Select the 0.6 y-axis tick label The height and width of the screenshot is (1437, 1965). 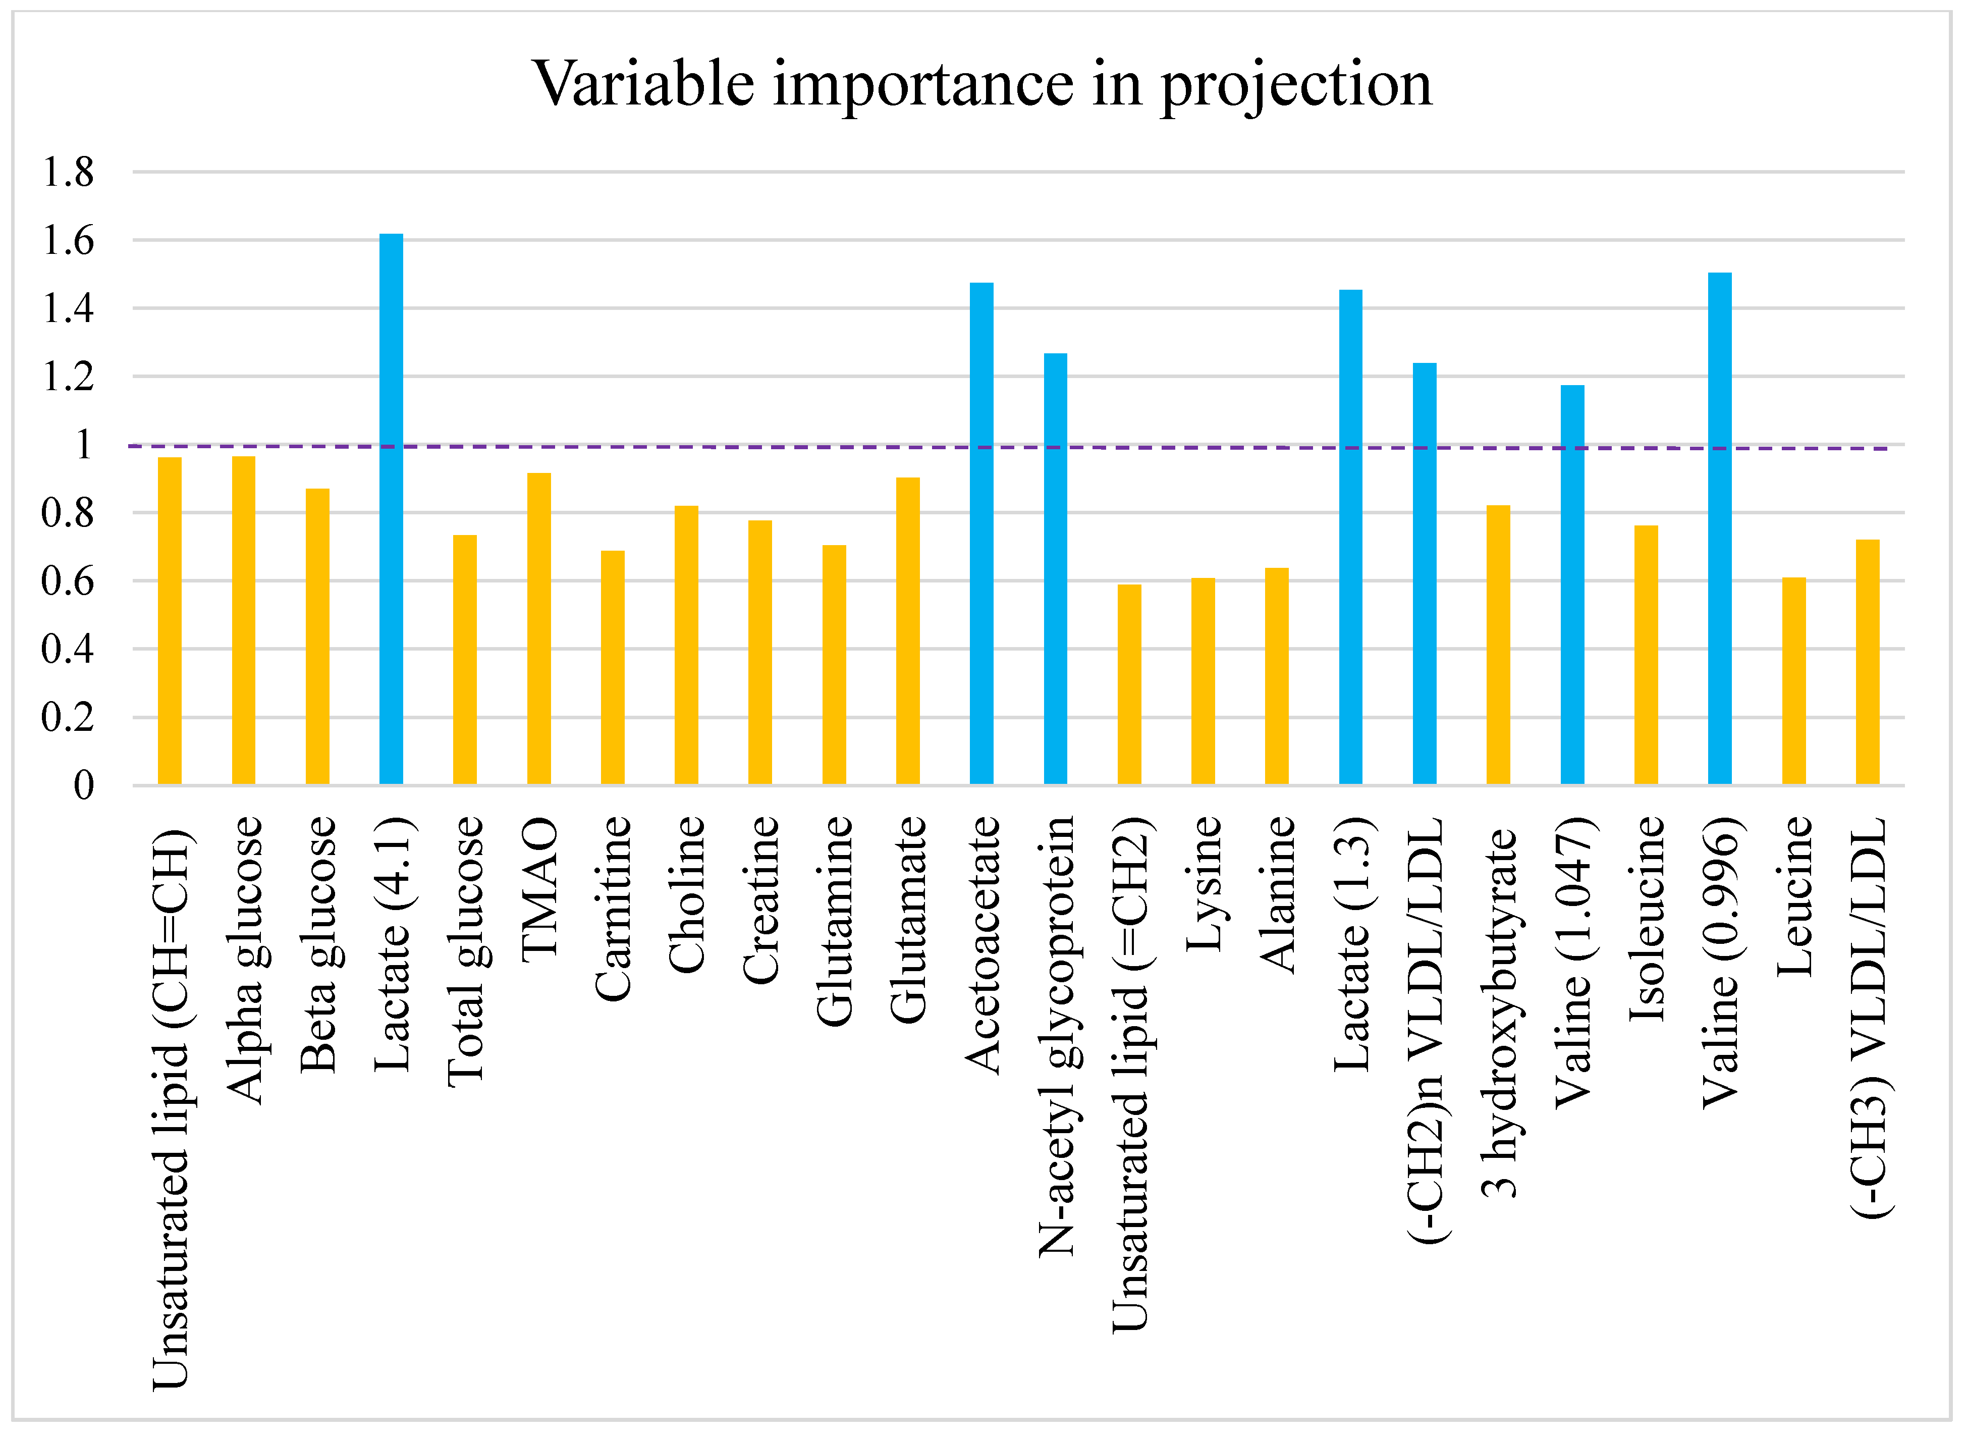pos(68,581)
